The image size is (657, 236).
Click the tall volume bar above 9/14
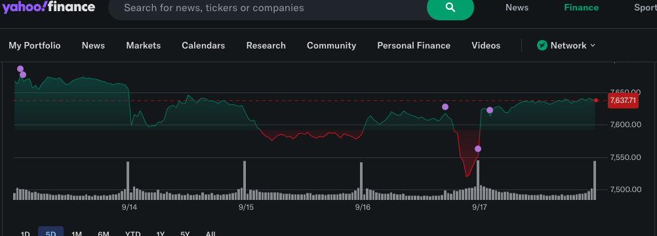128,181
